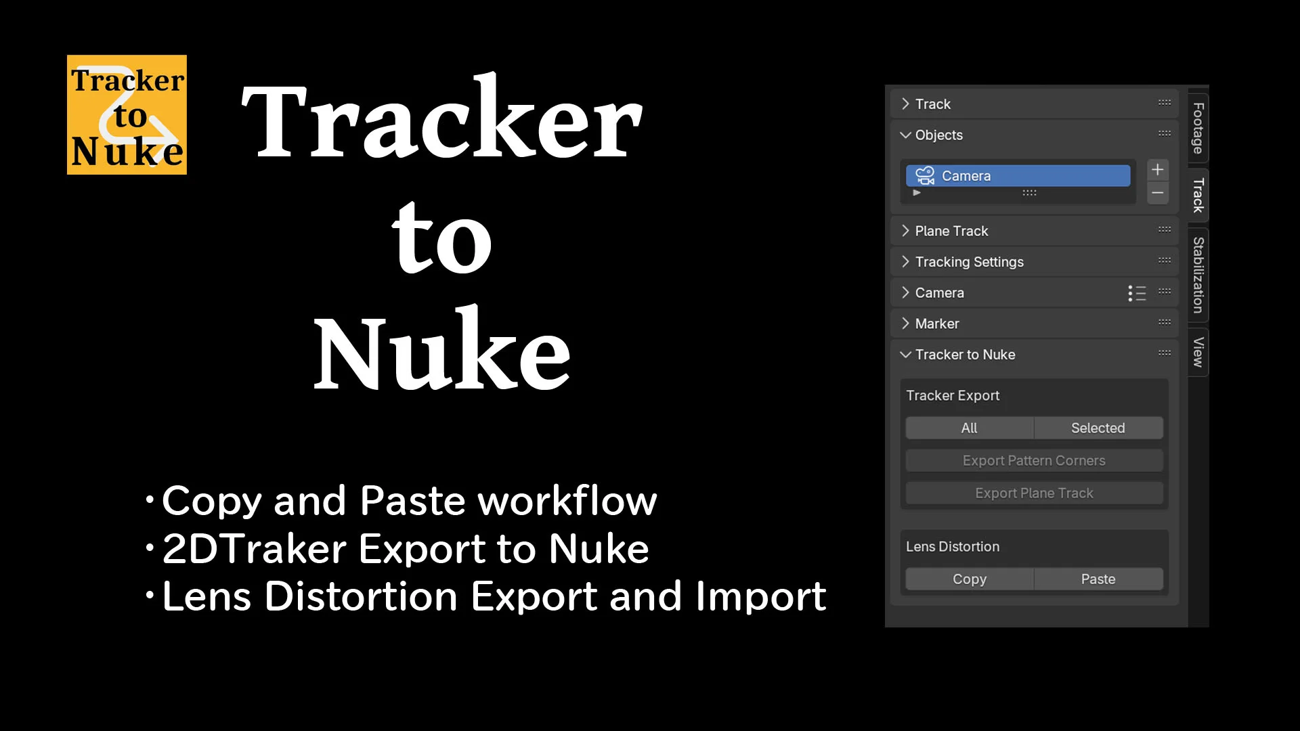Click the Tracker Export label

pos(953,396)
